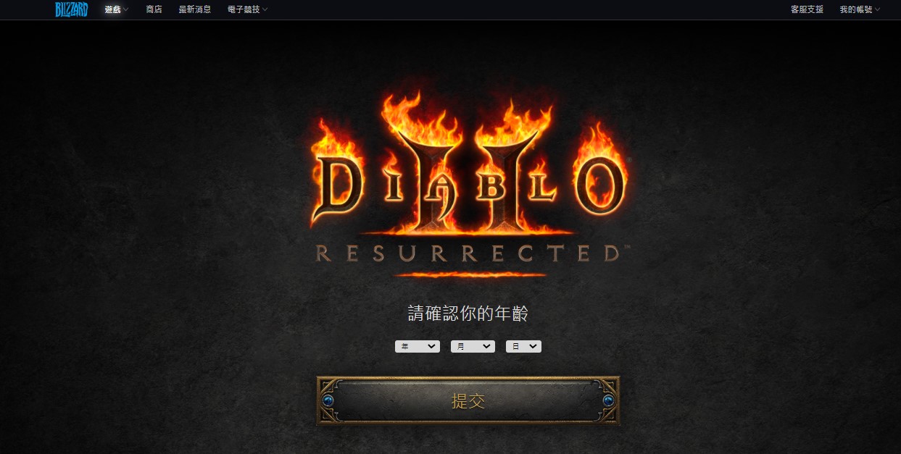Open the 客服支援 support link
901x454 pixels.
[807, 9]
